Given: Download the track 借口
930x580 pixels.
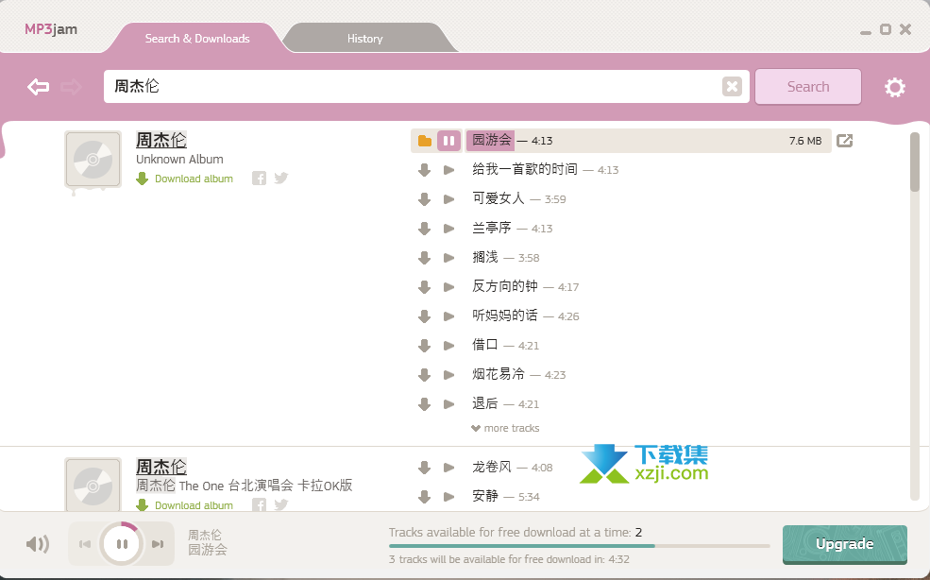Looking at the screenshot, I should [424, 346].
